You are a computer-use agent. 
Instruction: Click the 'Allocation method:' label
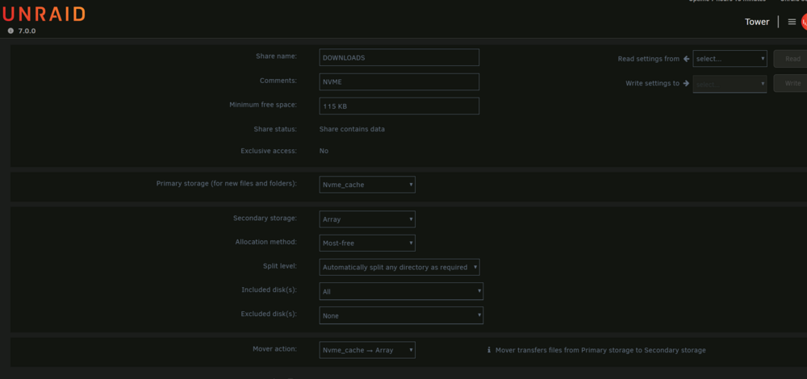[266, 242]
